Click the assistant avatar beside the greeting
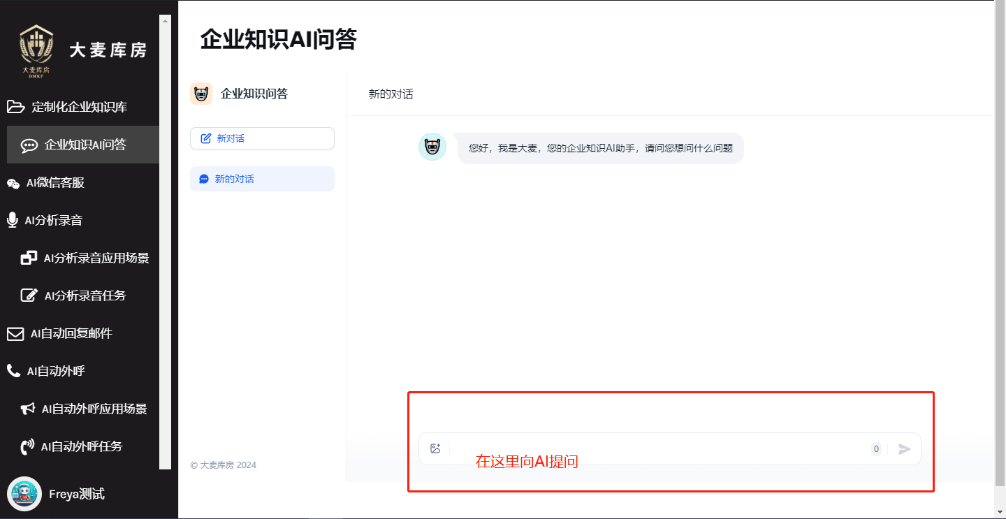The height and width of the screenshot is (519, 1006). pos(432,147)
